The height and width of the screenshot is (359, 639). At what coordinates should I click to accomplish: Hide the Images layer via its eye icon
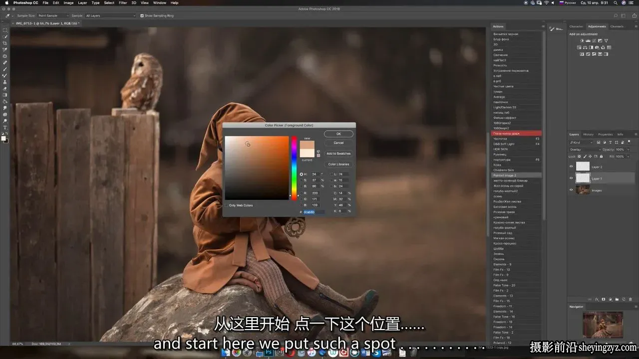point(572,190)
